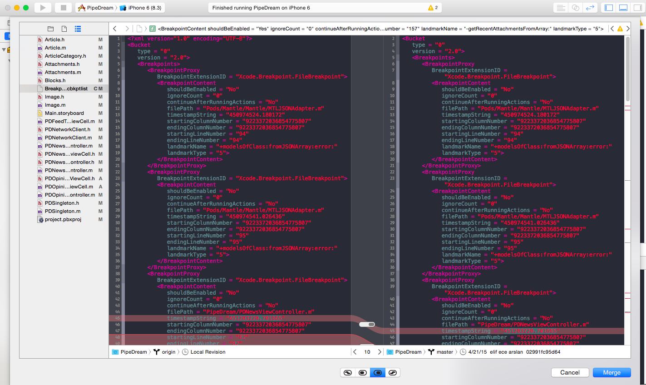This screenshot has width=646, height=385.
Task: Show folder view in the file sidebar
Action: tap(50, 29)
